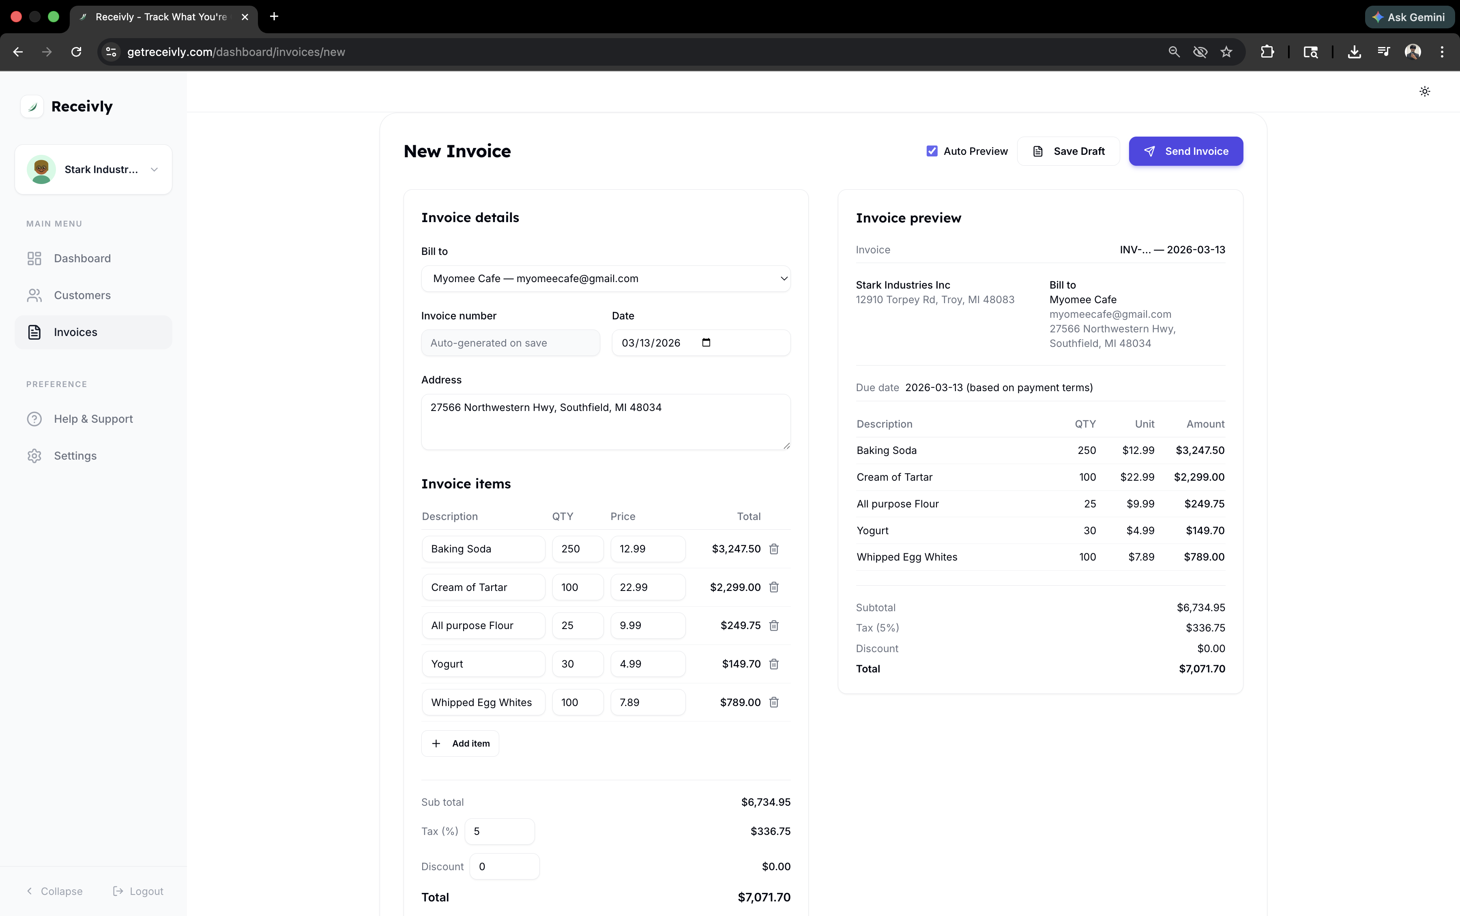
Task: Remove the Cream of Tartar row
Action: 774,587
